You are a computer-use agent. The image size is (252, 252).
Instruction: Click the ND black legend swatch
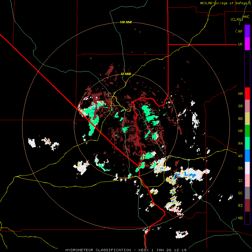[247, 218]
